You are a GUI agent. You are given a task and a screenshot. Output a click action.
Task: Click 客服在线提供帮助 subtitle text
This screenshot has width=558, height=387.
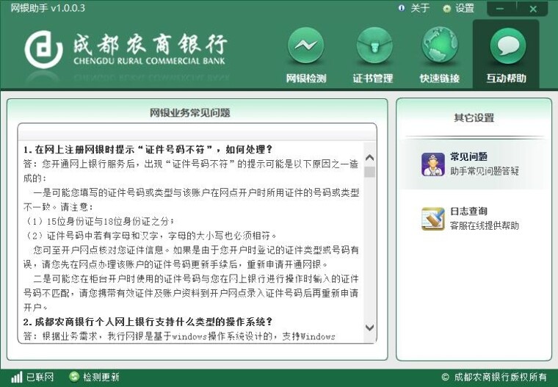pos(485,225)
